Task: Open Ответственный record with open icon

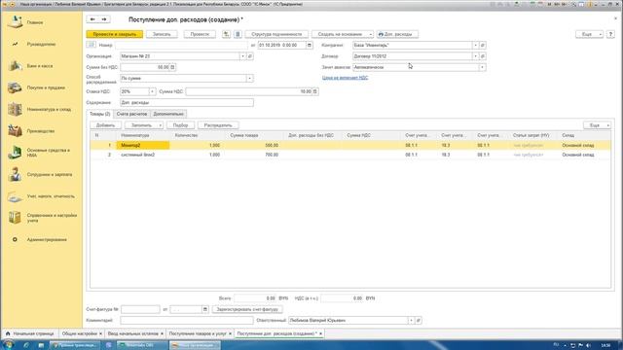Action: 419,320
